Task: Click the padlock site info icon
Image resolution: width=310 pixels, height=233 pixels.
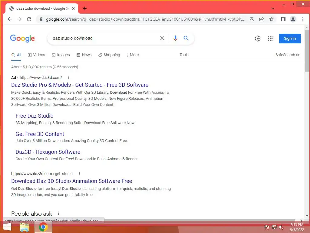Action: pos(41,19)
